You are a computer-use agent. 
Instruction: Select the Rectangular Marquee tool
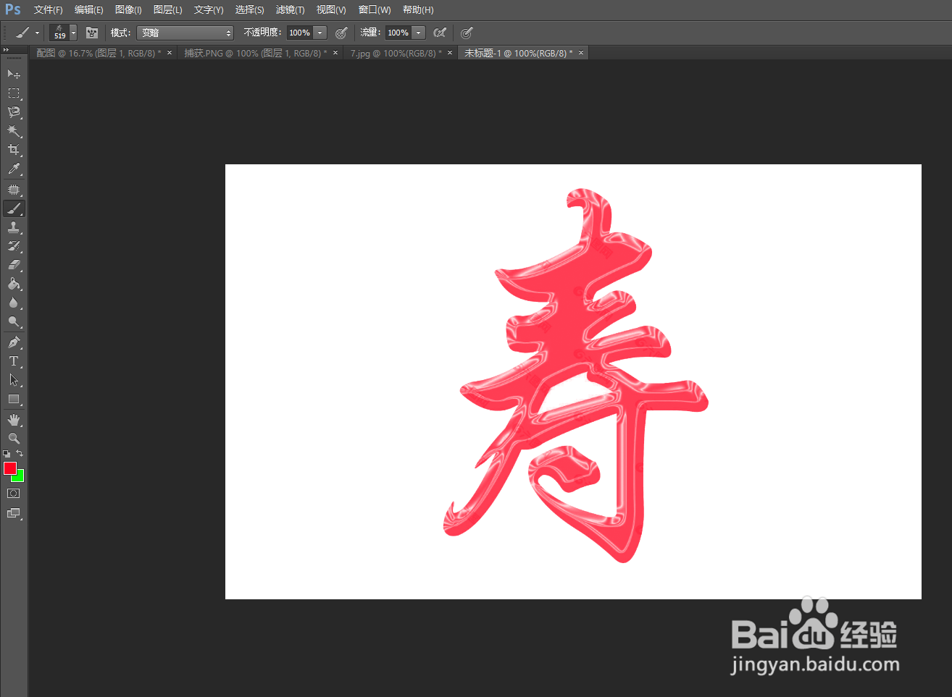[14, 93]
